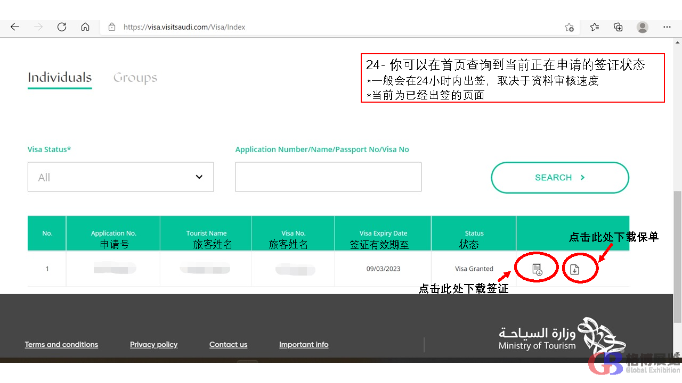The image size is (682, 383).
Task: Click the Application Number search field
Action: tap(328, 177)
